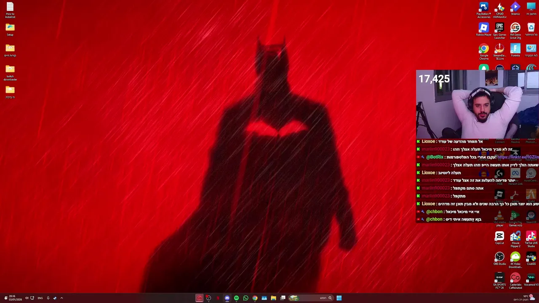Image resolution: width=539 pixels, height=303 pixels.
Task: Select the Control Panel desktop icon
Action: pyautogui.click(x=531, y=50)
